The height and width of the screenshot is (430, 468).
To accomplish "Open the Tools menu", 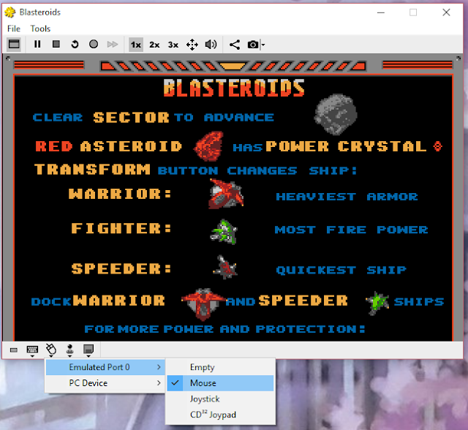I will (40, 29).
